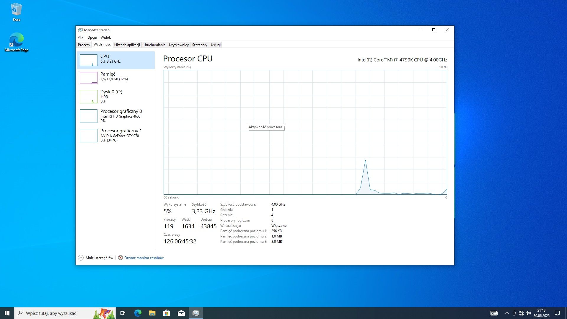Click the touch keyboard tray icon
This screenshot has height=319, width=567.
coord(494,313)
